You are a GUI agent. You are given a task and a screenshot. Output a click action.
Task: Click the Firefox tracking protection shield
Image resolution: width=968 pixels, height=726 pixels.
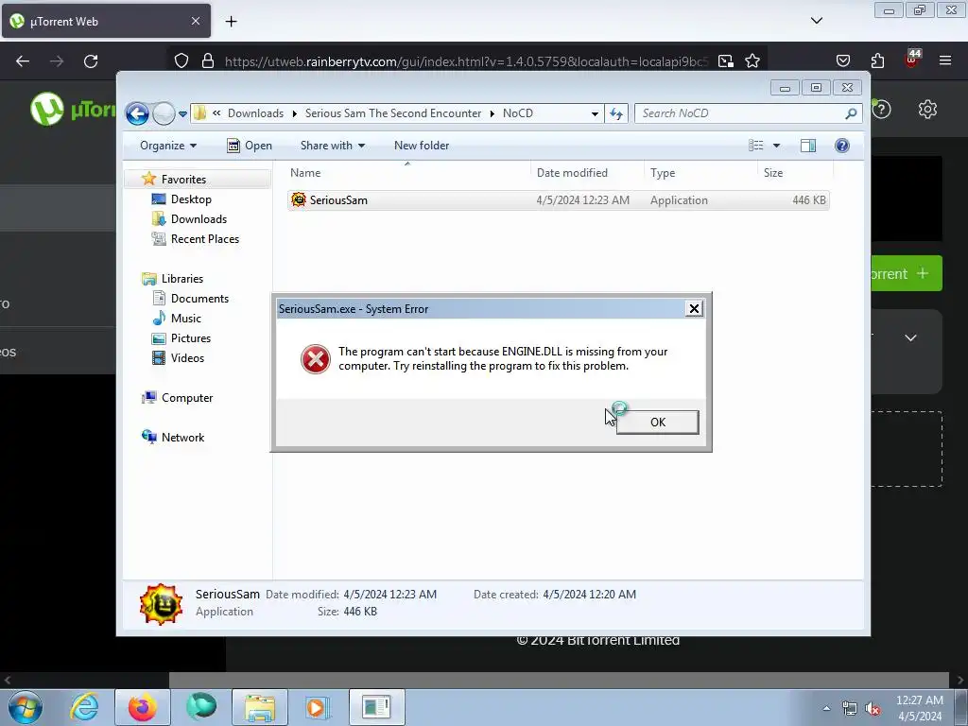pos(181,61)
